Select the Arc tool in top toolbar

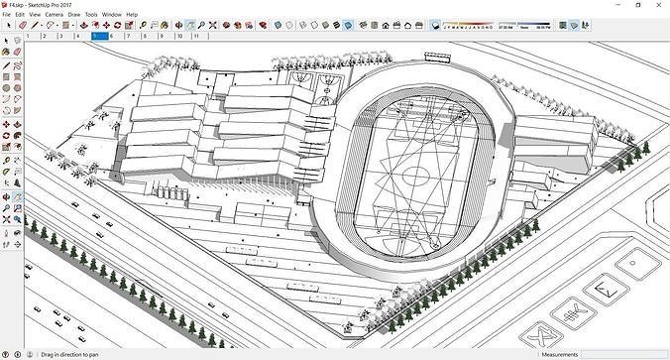(50, 26)
